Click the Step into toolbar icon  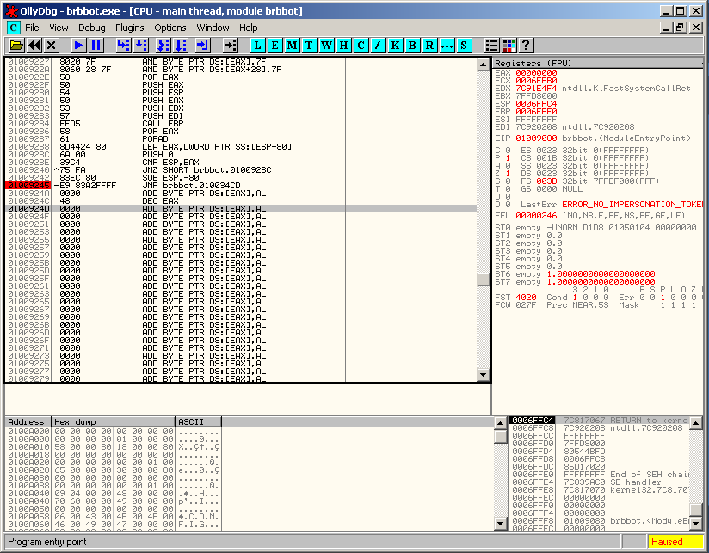point(123,45)
